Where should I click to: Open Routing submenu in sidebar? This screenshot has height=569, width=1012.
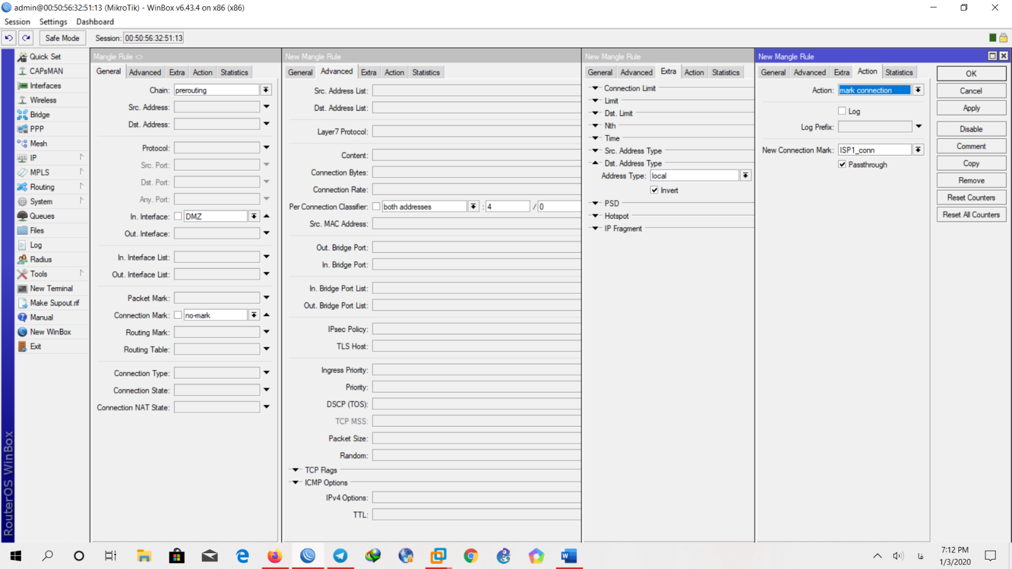pos(42,187)
